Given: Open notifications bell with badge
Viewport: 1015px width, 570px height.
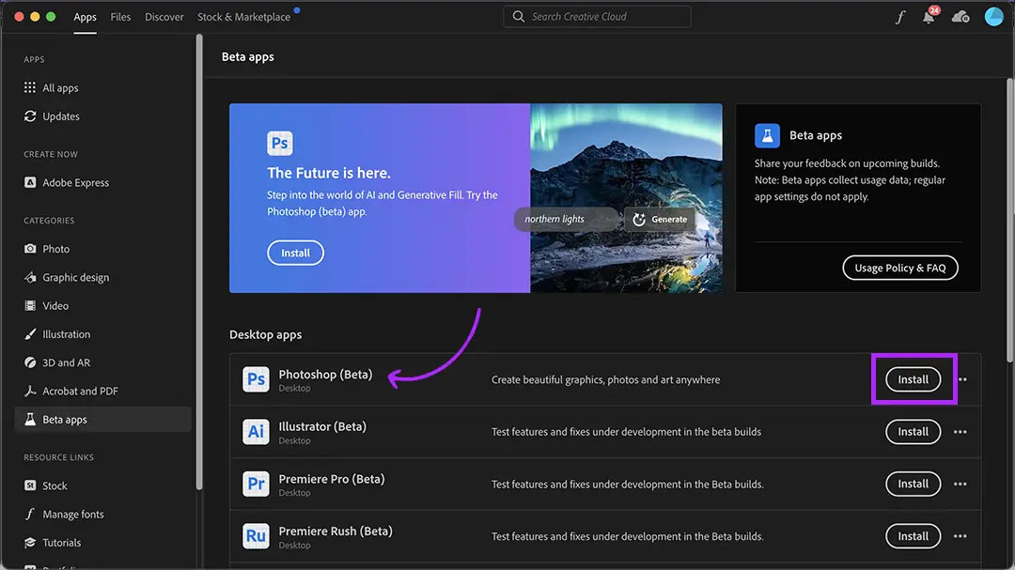Looking at the screenshot, I should pos(929,16).
